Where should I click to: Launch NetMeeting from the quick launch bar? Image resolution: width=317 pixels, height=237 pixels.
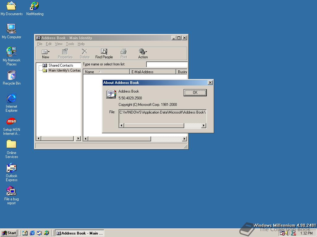click(x=46, y=233)
